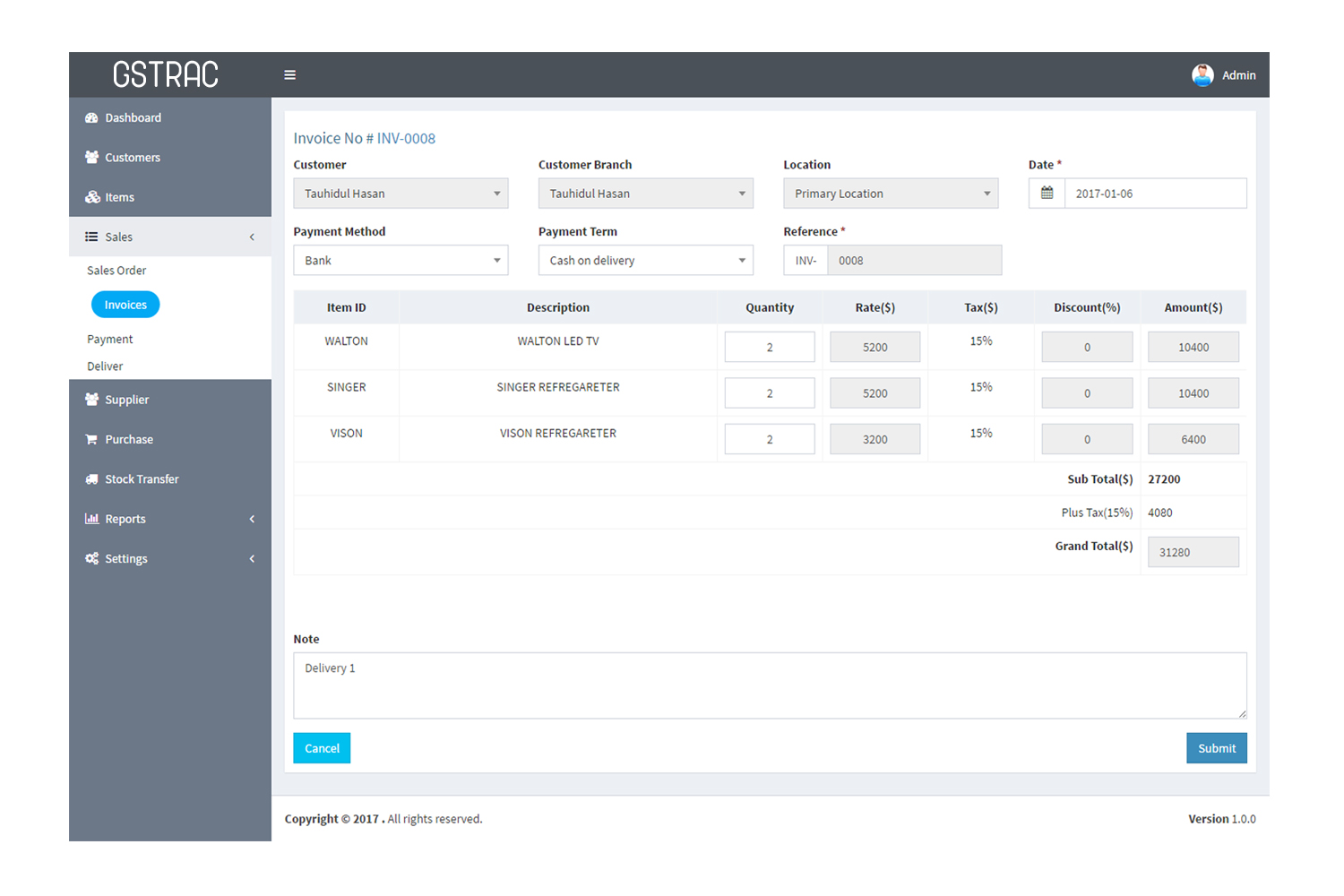
Task: Collapse the Sales menu chevron
Action: click(252, 237)
